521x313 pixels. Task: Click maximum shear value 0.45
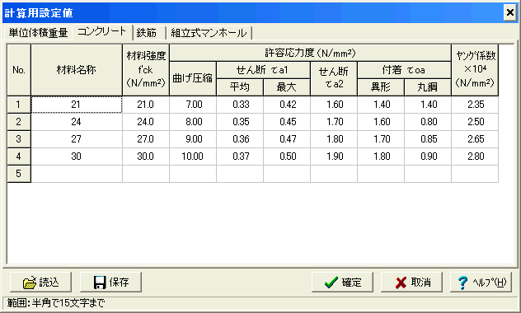[x=287, y=122]
